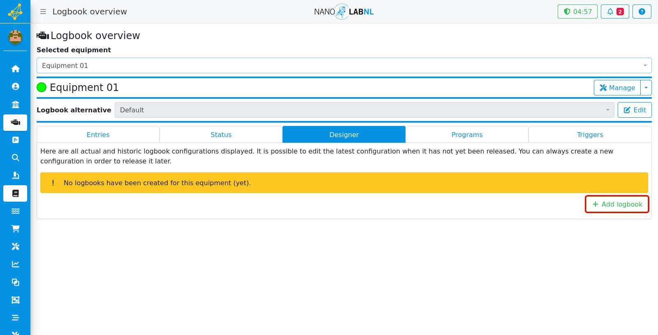
Task: Toggle the hamburger menu beside Logbook overview
Action: [x=43, y=12]
